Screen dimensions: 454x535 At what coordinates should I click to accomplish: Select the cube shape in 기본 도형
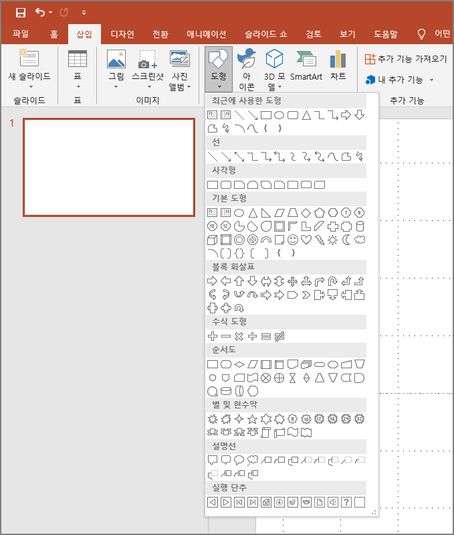pyautogui.click(x=213, y=240)
